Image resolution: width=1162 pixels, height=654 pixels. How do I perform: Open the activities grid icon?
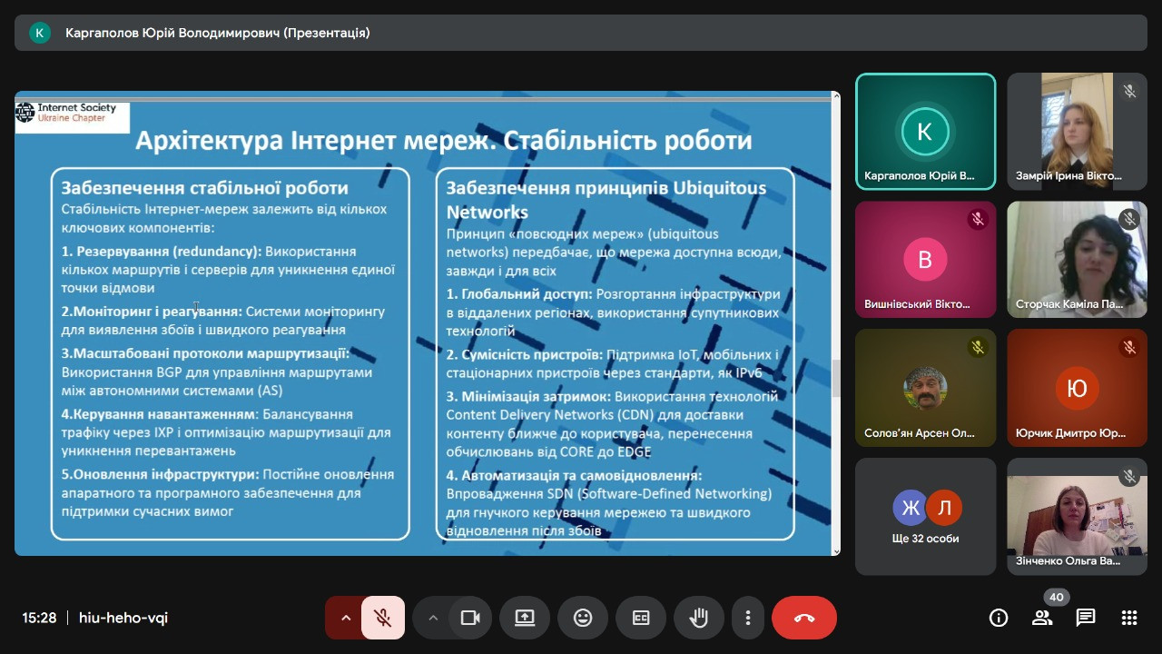(x=1129, y=618)
